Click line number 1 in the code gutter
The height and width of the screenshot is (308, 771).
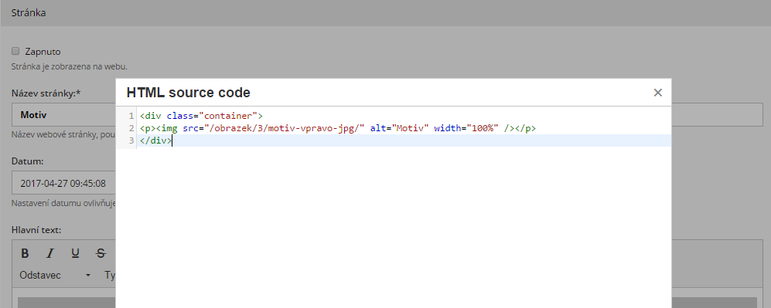pyautogui.click(x=131, y=117)
